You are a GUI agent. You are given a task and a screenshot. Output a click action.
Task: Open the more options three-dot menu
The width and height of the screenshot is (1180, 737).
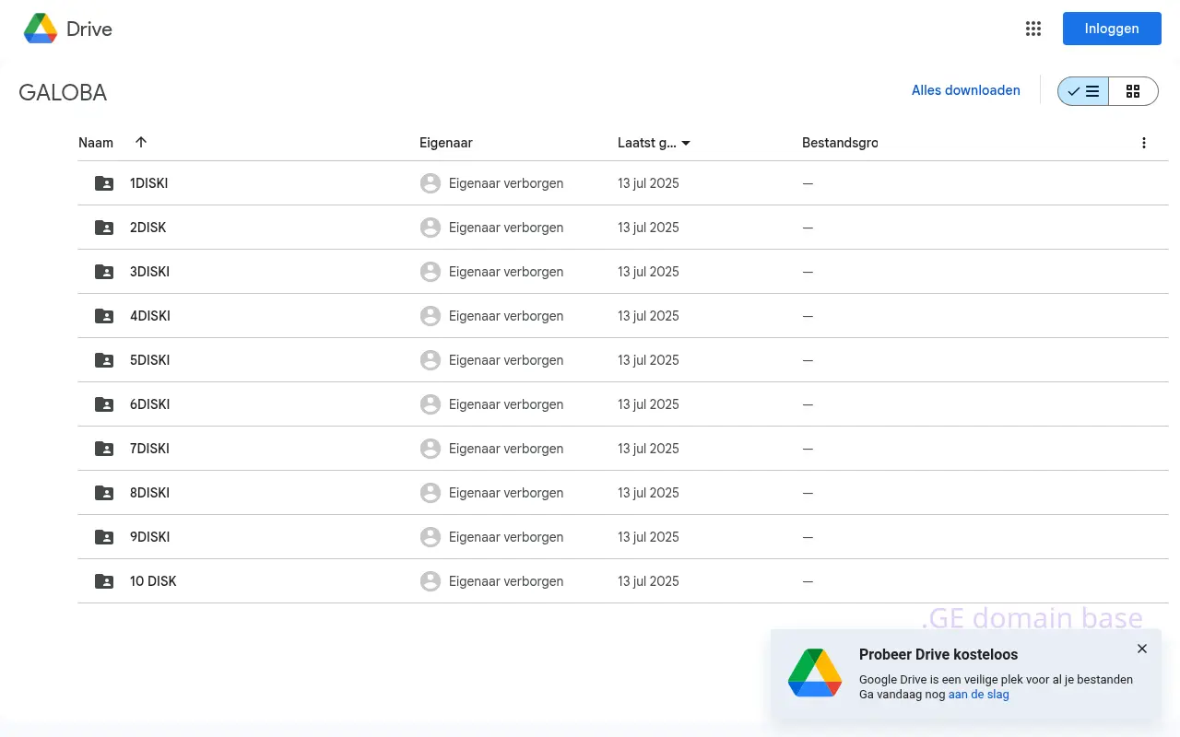[1143, 143]
